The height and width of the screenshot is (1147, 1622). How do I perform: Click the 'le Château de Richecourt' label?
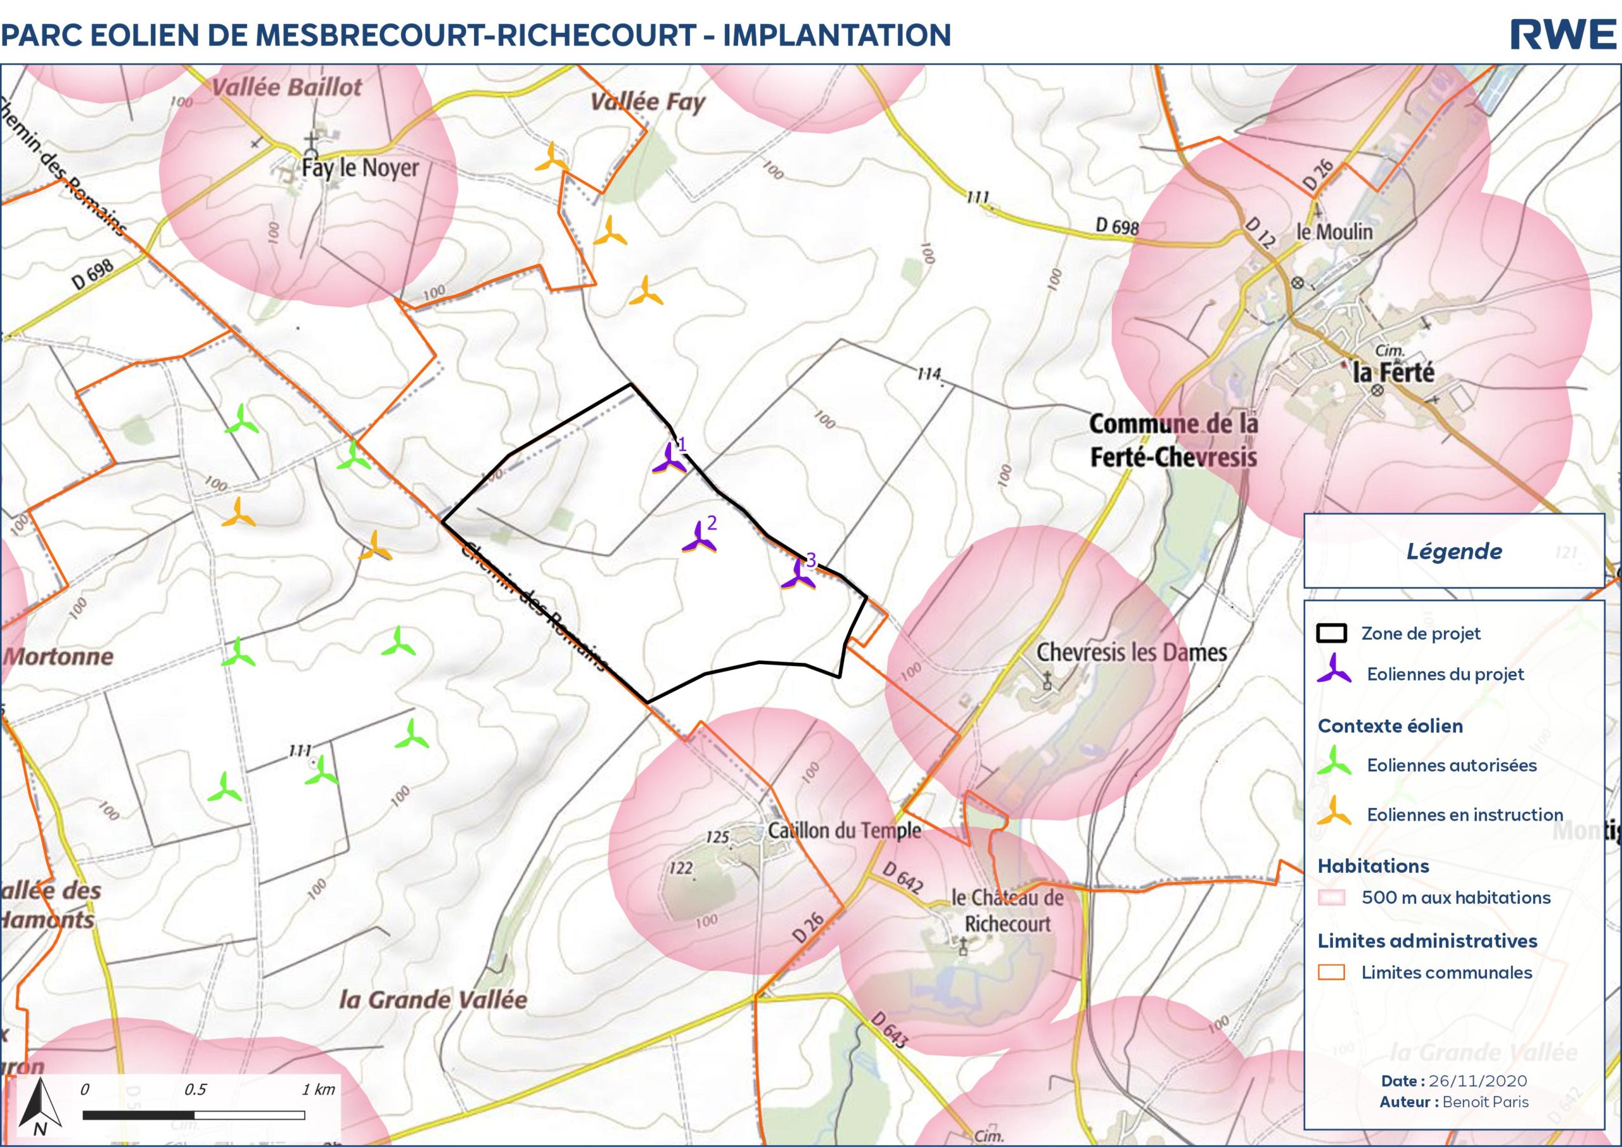[1007, 910]
